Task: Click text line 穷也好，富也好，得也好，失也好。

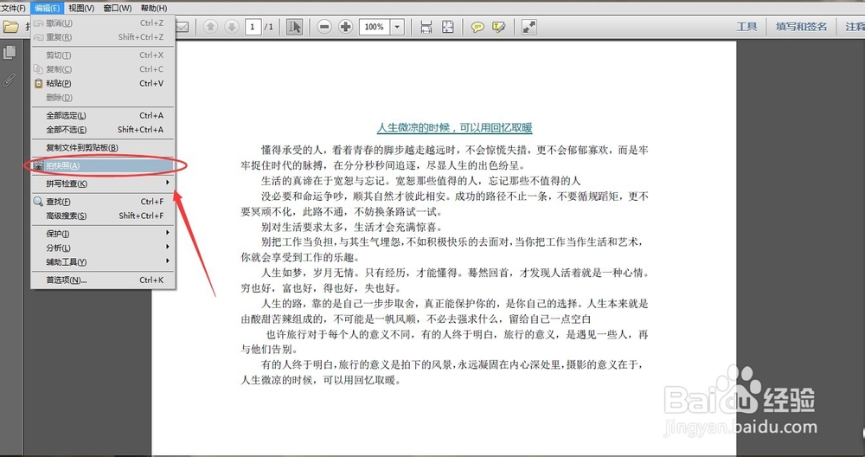Action: (321, 287)
